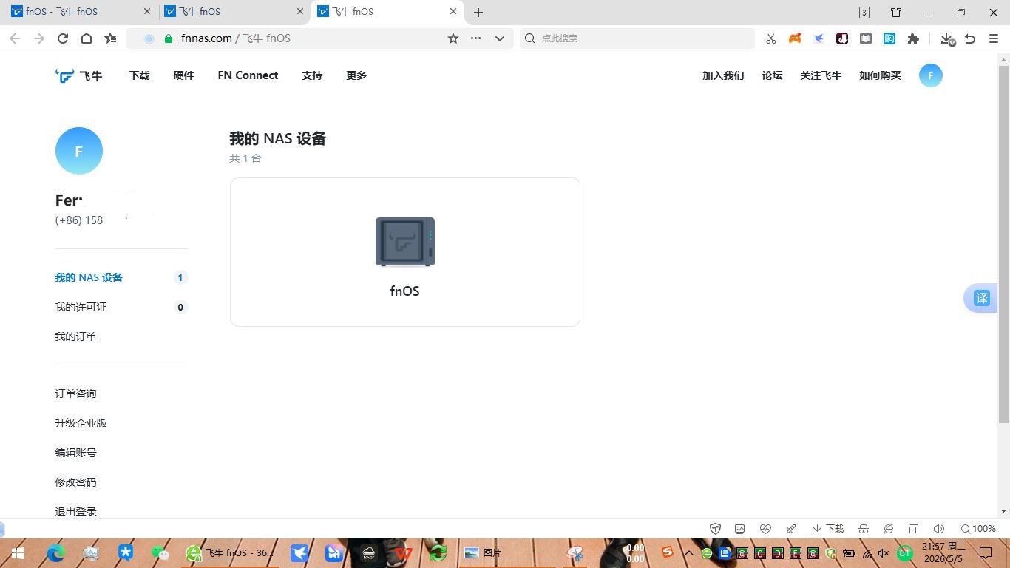Click the large F avatar in sidebar
Viewport: 1010px width, 568px height.
[x=79, y=151]
